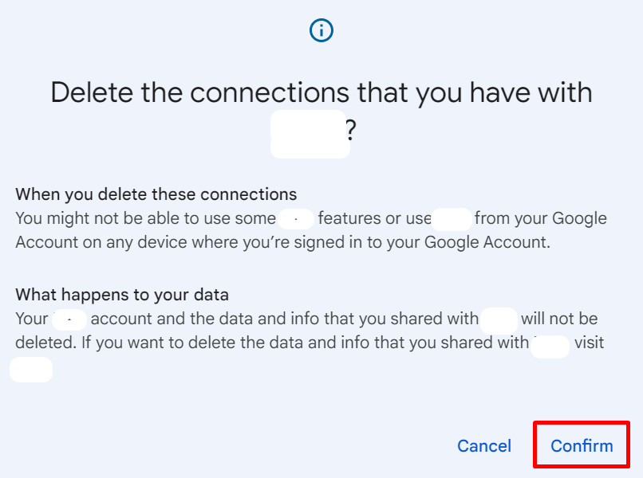
Task: Click the question mark ending the heading
Action: tap(350, 130)
